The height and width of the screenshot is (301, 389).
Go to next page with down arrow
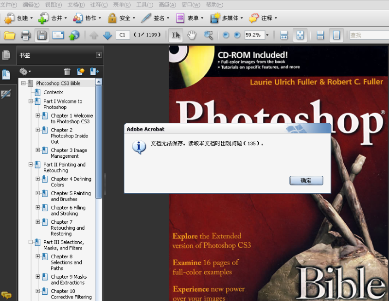pyautogui.click(x=107, y=35)
